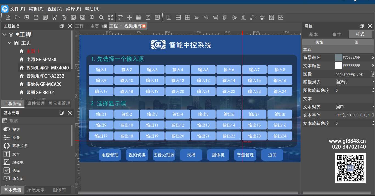Toggle the ruler display toolbar button

click(120, 18)
